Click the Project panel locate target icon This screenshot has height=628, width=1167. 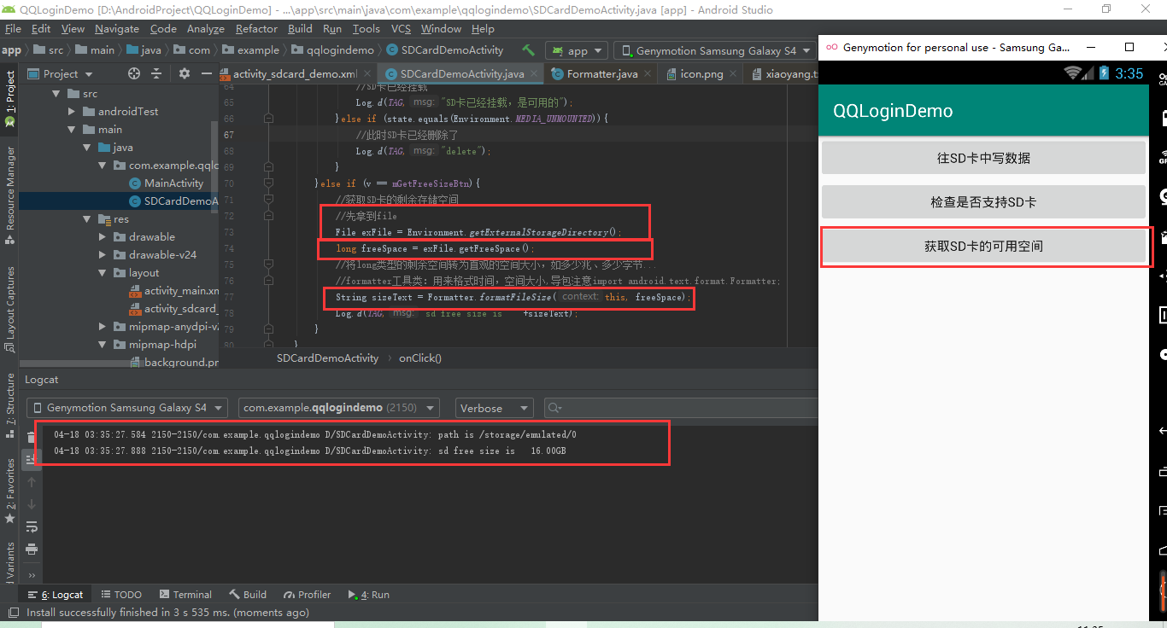(133, 73)
